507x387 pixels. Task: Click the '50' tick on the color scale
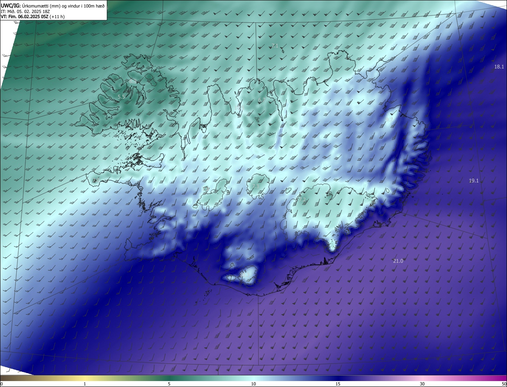tap(504, 384)
